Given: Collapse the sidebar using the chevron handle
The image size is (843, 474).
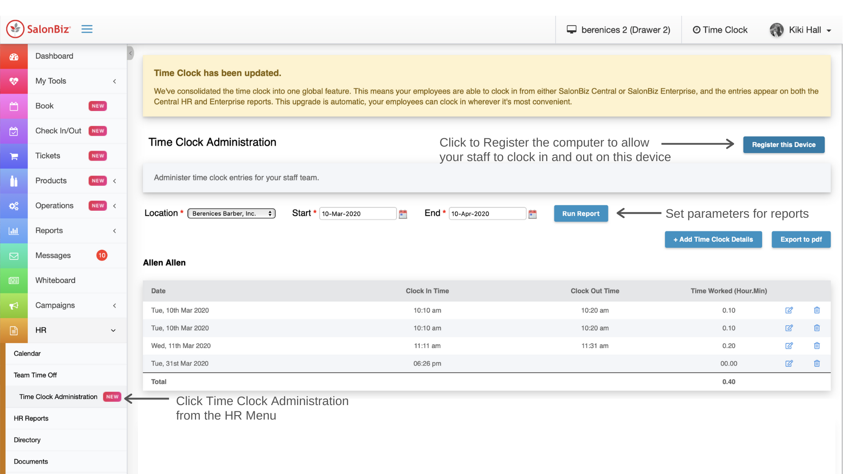Looking at the screenshot, I should (x=130, y=53).
